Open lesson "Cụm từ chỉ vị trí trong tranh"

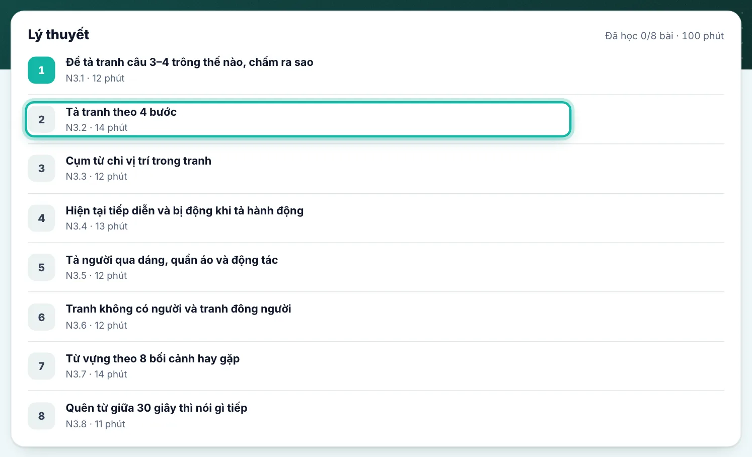coord(376,168)
